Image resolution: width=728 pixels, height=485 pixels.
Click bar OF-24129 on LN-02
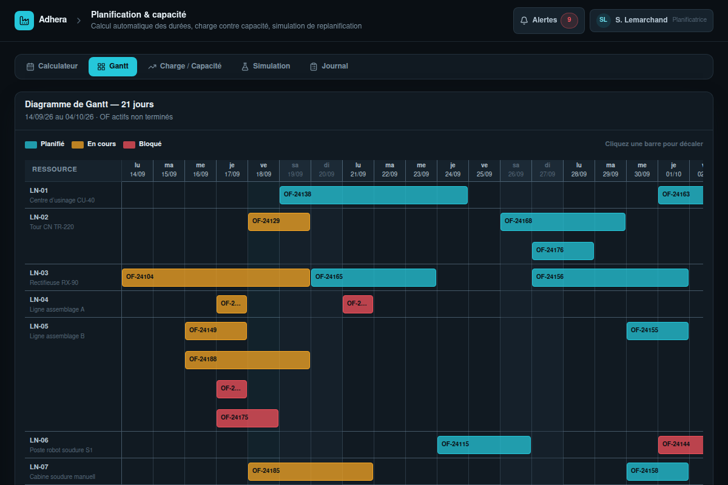point(279,221)
